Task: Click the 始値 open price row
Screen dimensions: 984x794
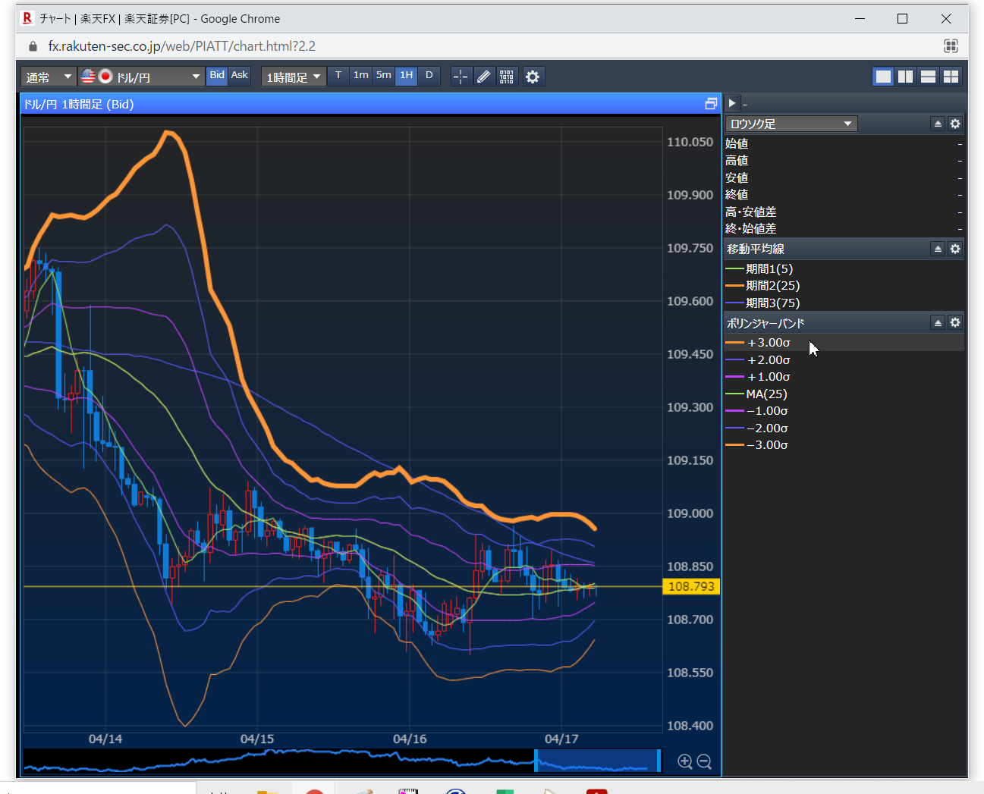Action: pyautogui.click(x=844, y=143)
